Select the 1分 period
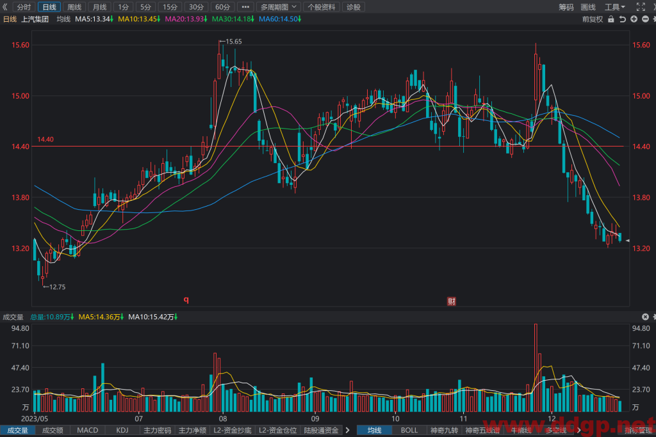 123,6
